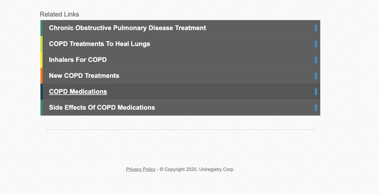Click orange stripe beside New COPD Treatments
This screenshot has height=194, width=379.
coord(41,76)
